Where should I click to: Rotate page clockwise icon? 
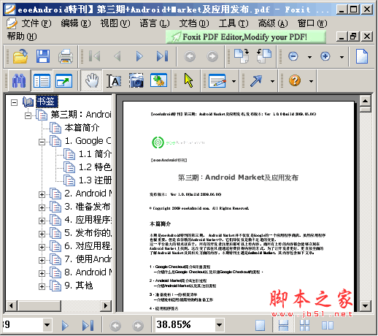[242, 56]
